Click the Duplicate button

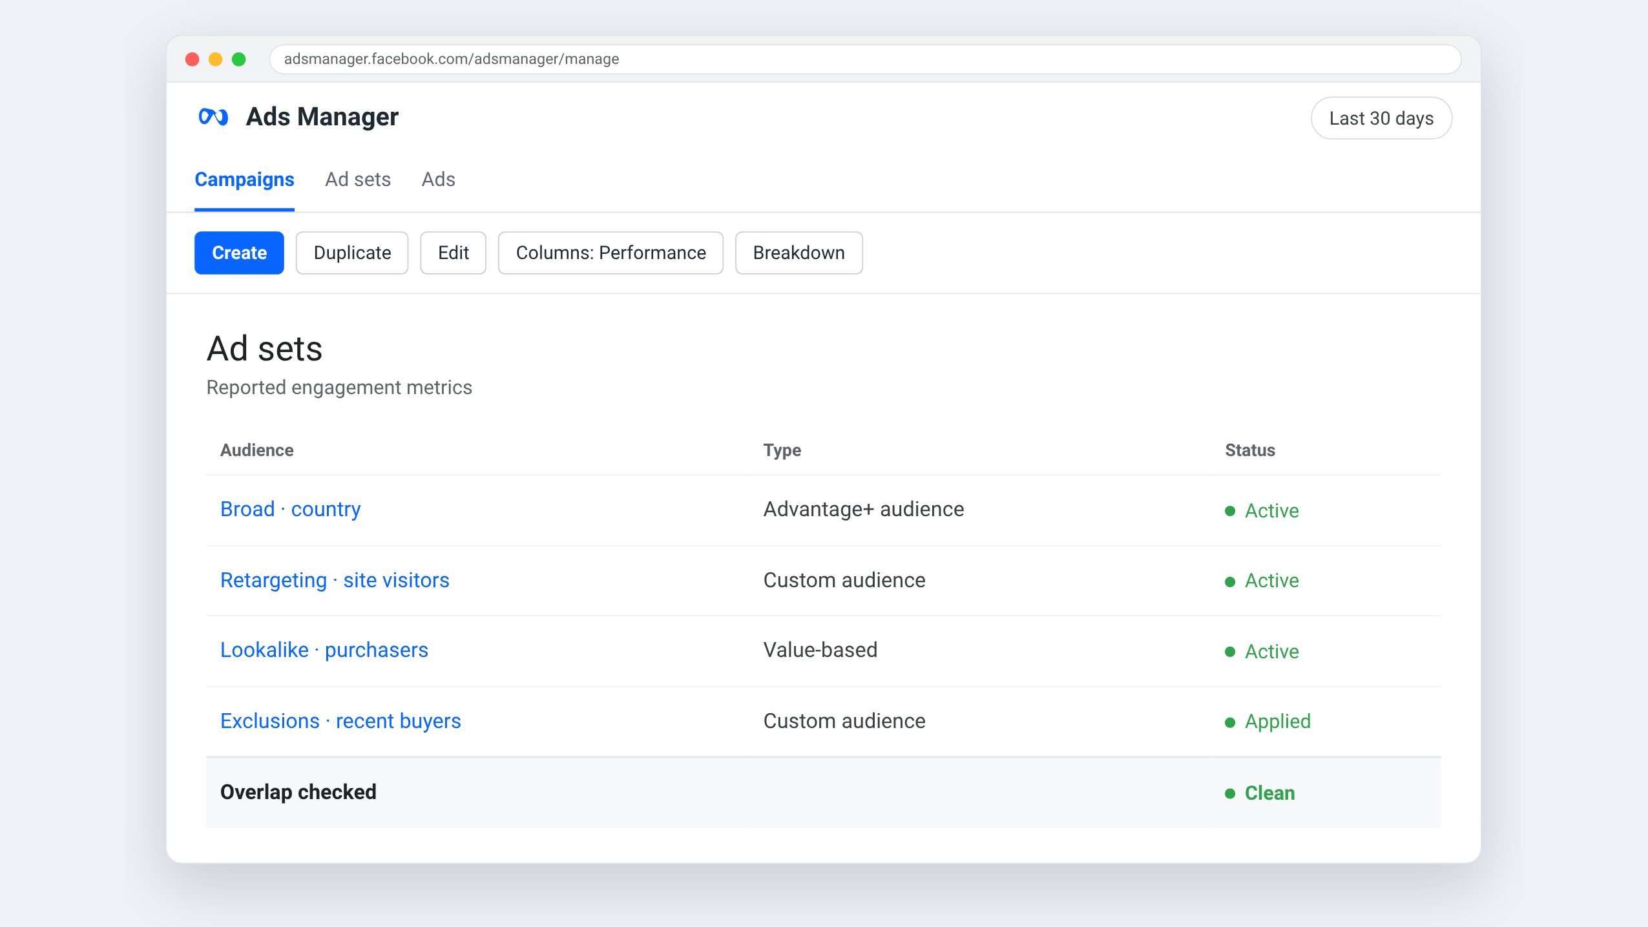click(352, 253)
